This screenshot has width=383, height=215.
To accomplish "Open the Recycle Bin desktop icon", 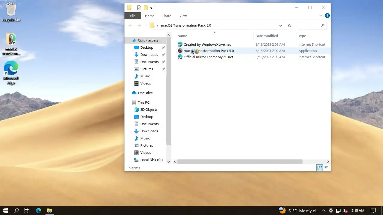I will (x=11, y=12).
